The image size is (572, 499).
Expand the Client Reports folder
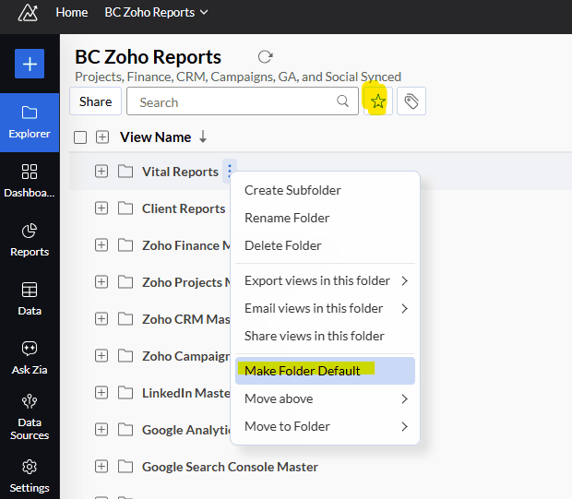[x=101, y=208]
